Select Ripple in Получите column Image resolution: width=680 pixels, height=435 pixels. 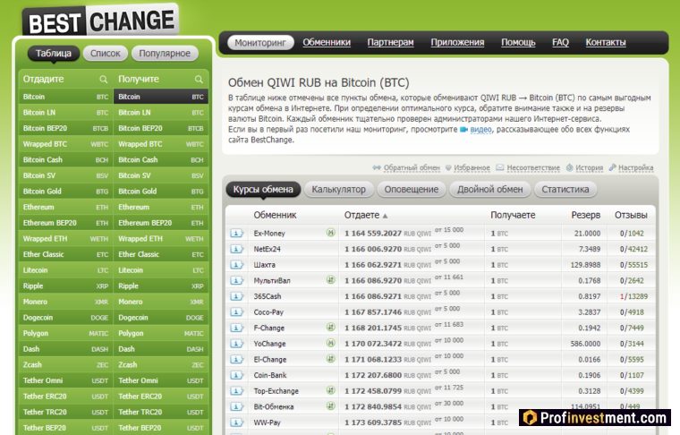(161, 286)
